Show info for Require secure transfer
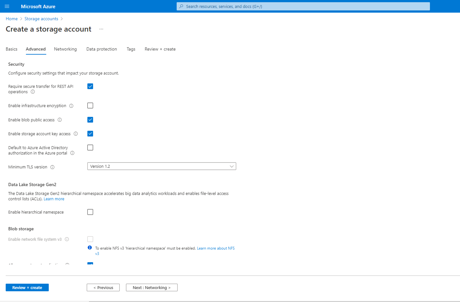The height and width of the screenshot is (302, 460). (x=33, y=92)
